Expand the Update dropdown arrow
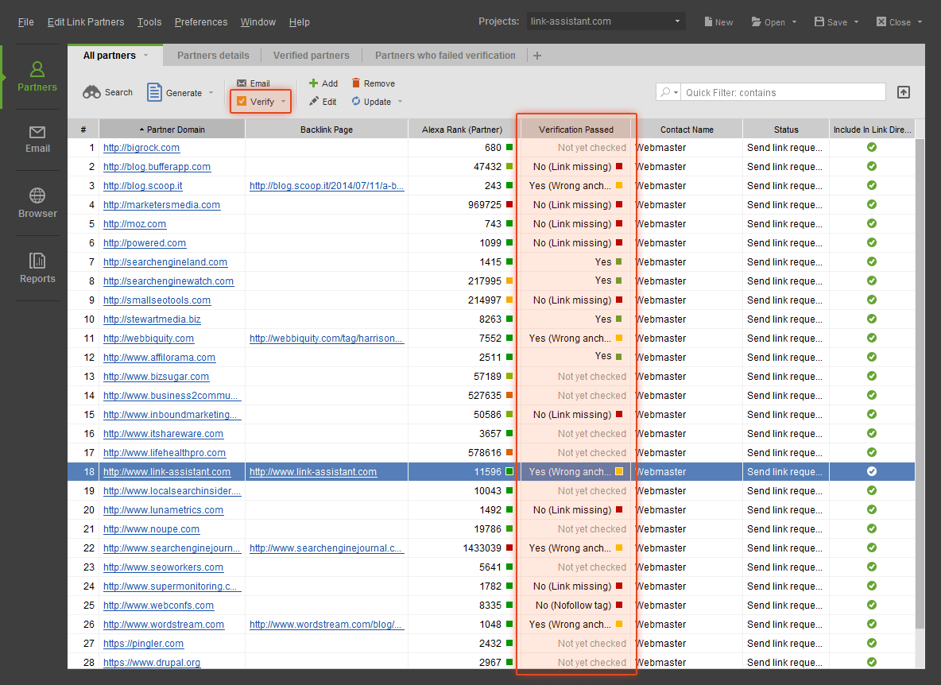The height and width of the screenshot is (685, 941). tap(401, 102)
